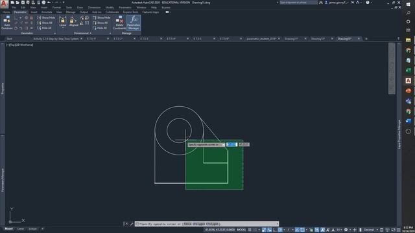Click the command line input area
This screenshot has height=233, width=415.
[x=207, y=224]
